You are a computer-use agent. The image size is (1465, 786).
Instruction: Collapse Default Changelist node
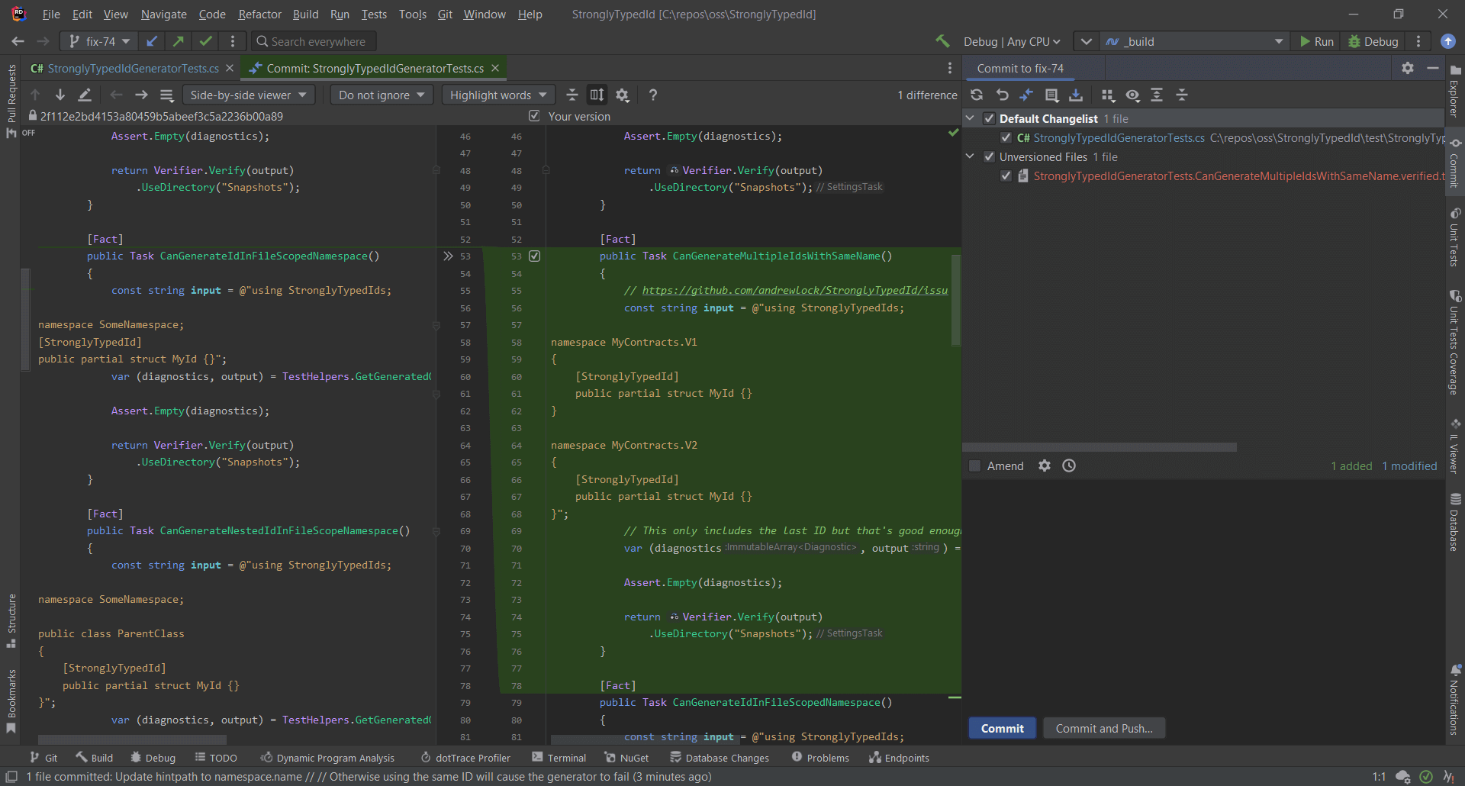click(971, 118)
